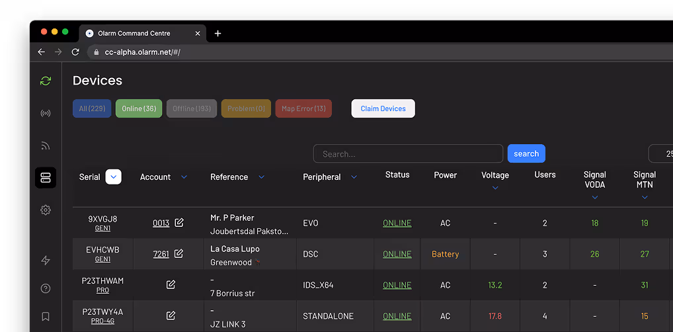Click the PRO-4G link under P23TWY4A

pos(102,321)
